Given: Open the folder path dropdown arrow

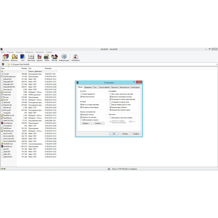Looking at the screenshot, I should point(216,64).
